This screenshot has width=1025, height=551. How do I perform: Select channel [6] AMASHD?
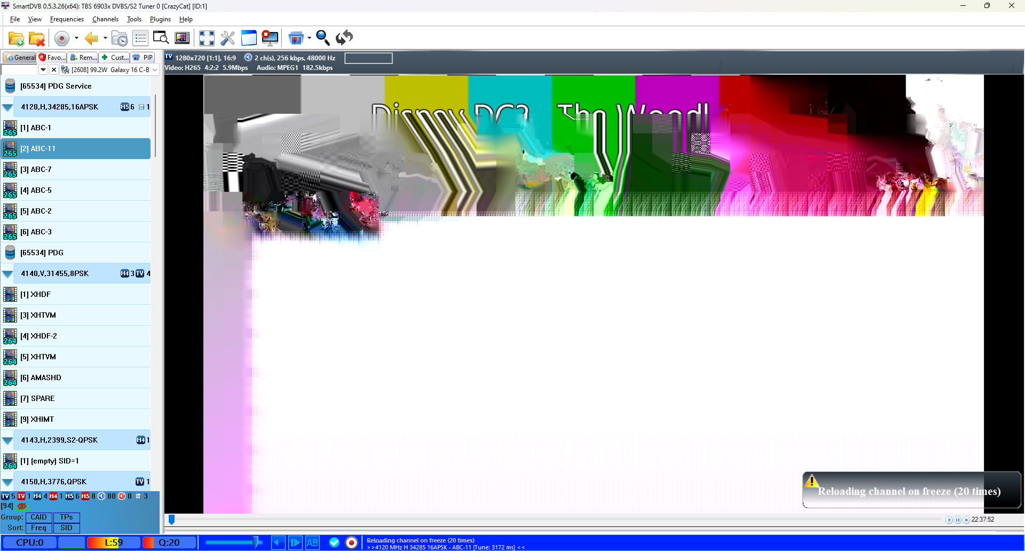pyautogui.click(x=76, y=378)
